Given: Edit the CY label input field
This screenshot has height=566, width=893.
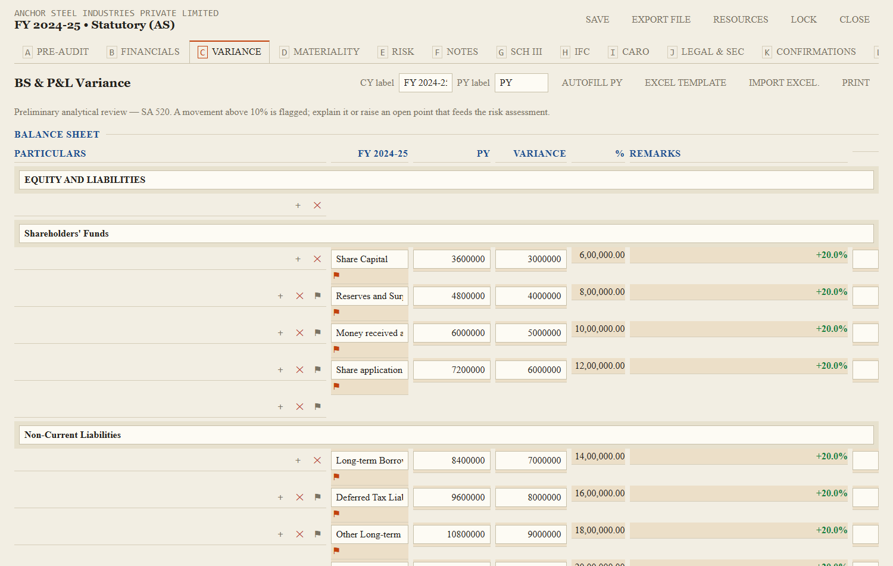Looking at the screenshot, I should point(426,83).
